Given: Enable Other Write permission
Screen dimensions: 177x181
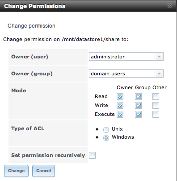Looking at the screenshot, I should (156, 106).
